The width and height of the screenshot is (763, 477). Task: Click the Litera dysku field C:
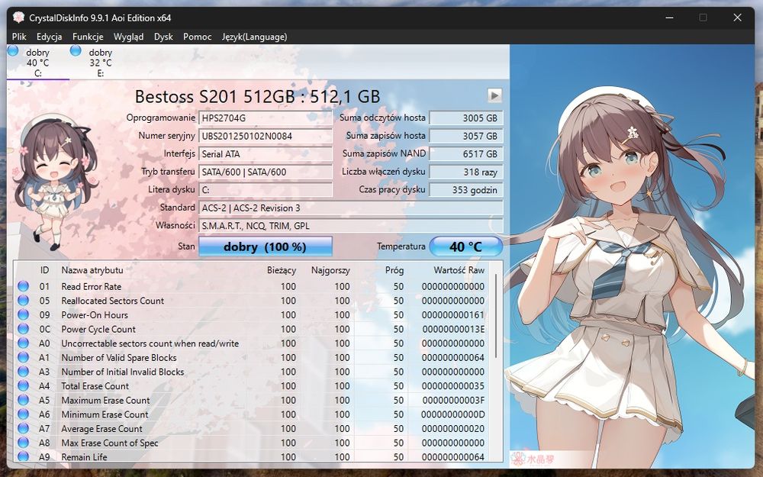pos(266,190)
